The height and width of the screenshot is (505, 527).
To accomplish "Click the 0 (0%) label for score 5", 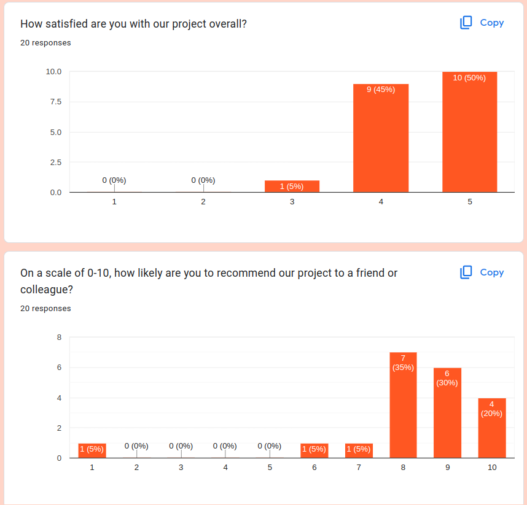I will [270, 446].
